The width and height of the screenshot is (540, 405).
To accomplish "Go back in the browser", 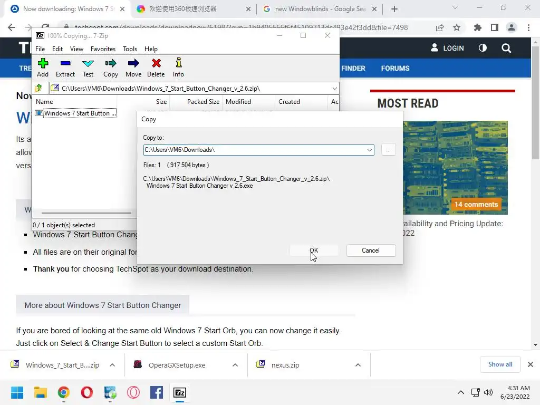I will tap(12, 27).
